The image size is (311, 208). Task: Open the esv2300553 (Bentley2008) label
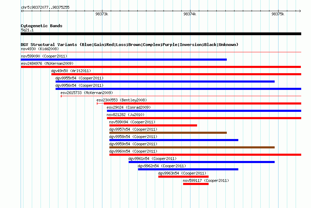[x=122, y=100]
